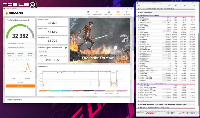Click the Graphics score 33 398 card
200x118 pixels.
[x=52, y=22]
